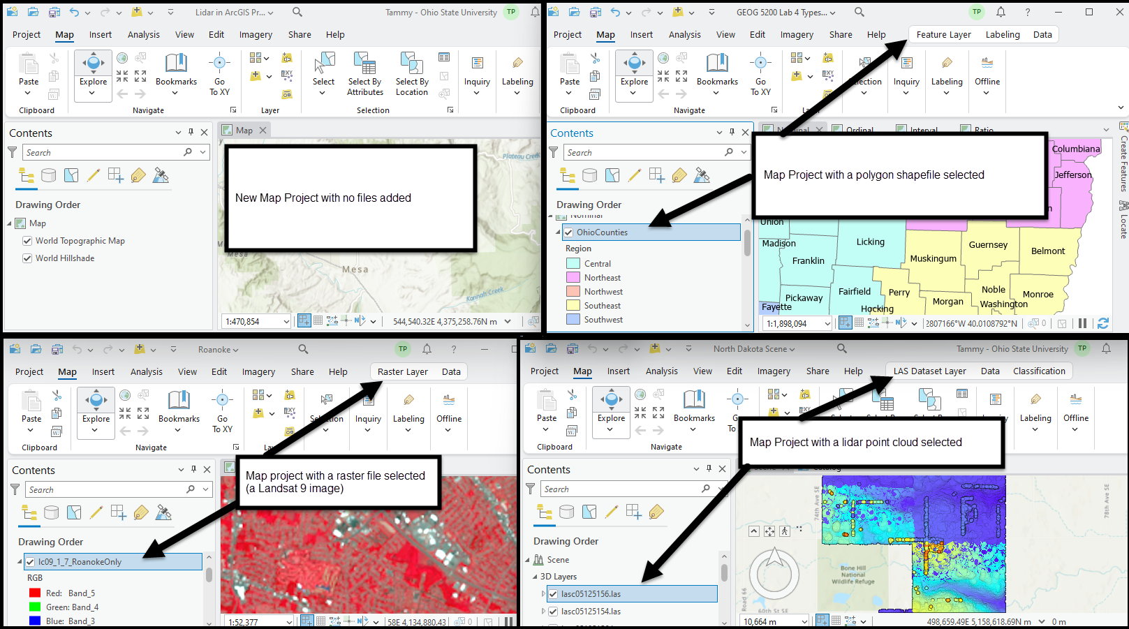Image resolution: width=1129 pixels, height=629 pixels.
Task: Open the 1:470,854 map scale dropdown
Action: [286, 322]
